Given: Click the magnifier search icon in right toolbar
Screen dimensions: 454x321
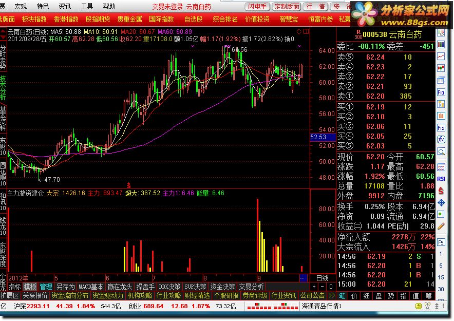Looking at the screenshot, I should click(x=441, y=152).
